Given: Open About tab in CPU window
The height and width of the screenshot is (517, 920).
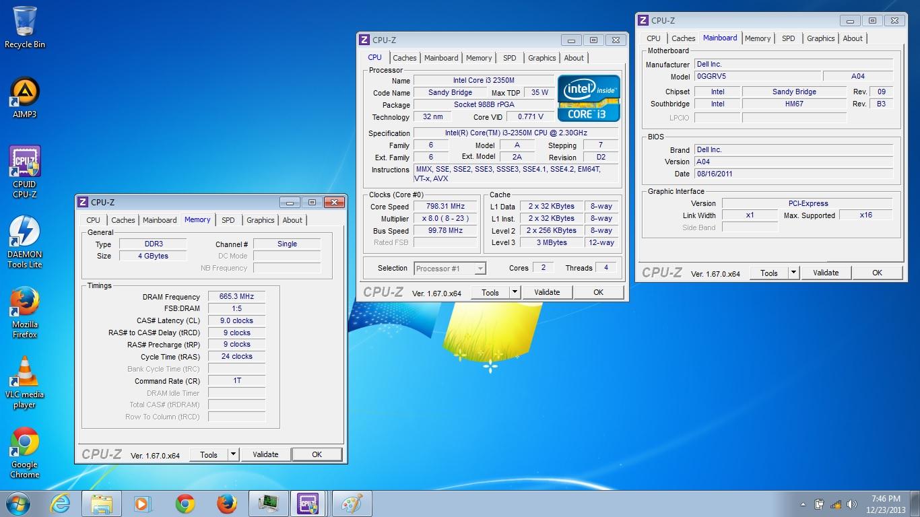Looking at the screenshot, I should 574,58.
